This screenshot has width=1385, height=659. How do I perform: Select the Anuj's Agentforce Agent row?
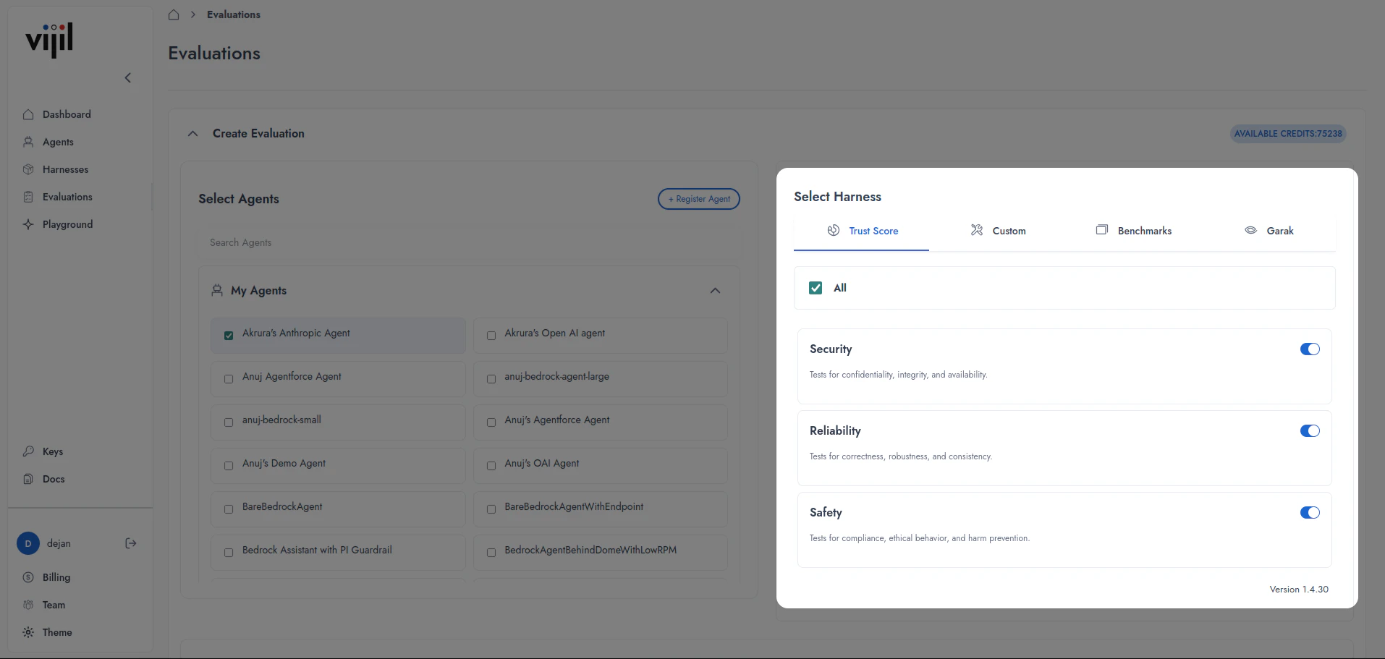600,422
